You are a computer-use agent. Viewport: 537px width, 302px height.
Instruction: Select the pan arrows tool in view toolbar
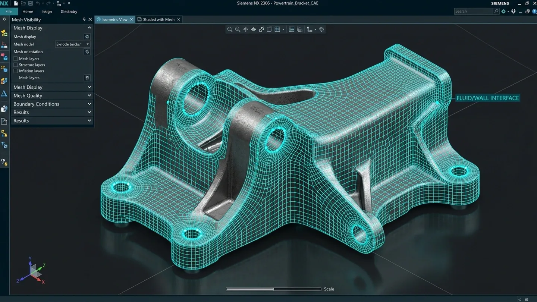(245, 29)
